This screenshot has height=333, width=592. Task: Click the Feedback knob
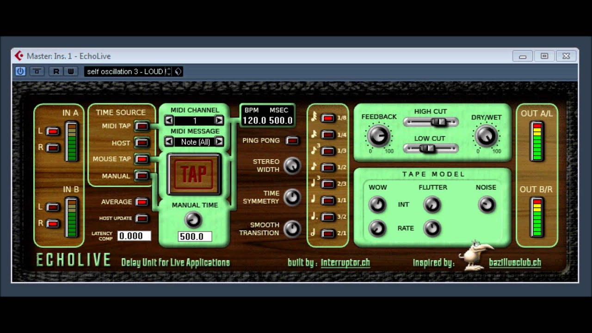[x=378, y=136]
